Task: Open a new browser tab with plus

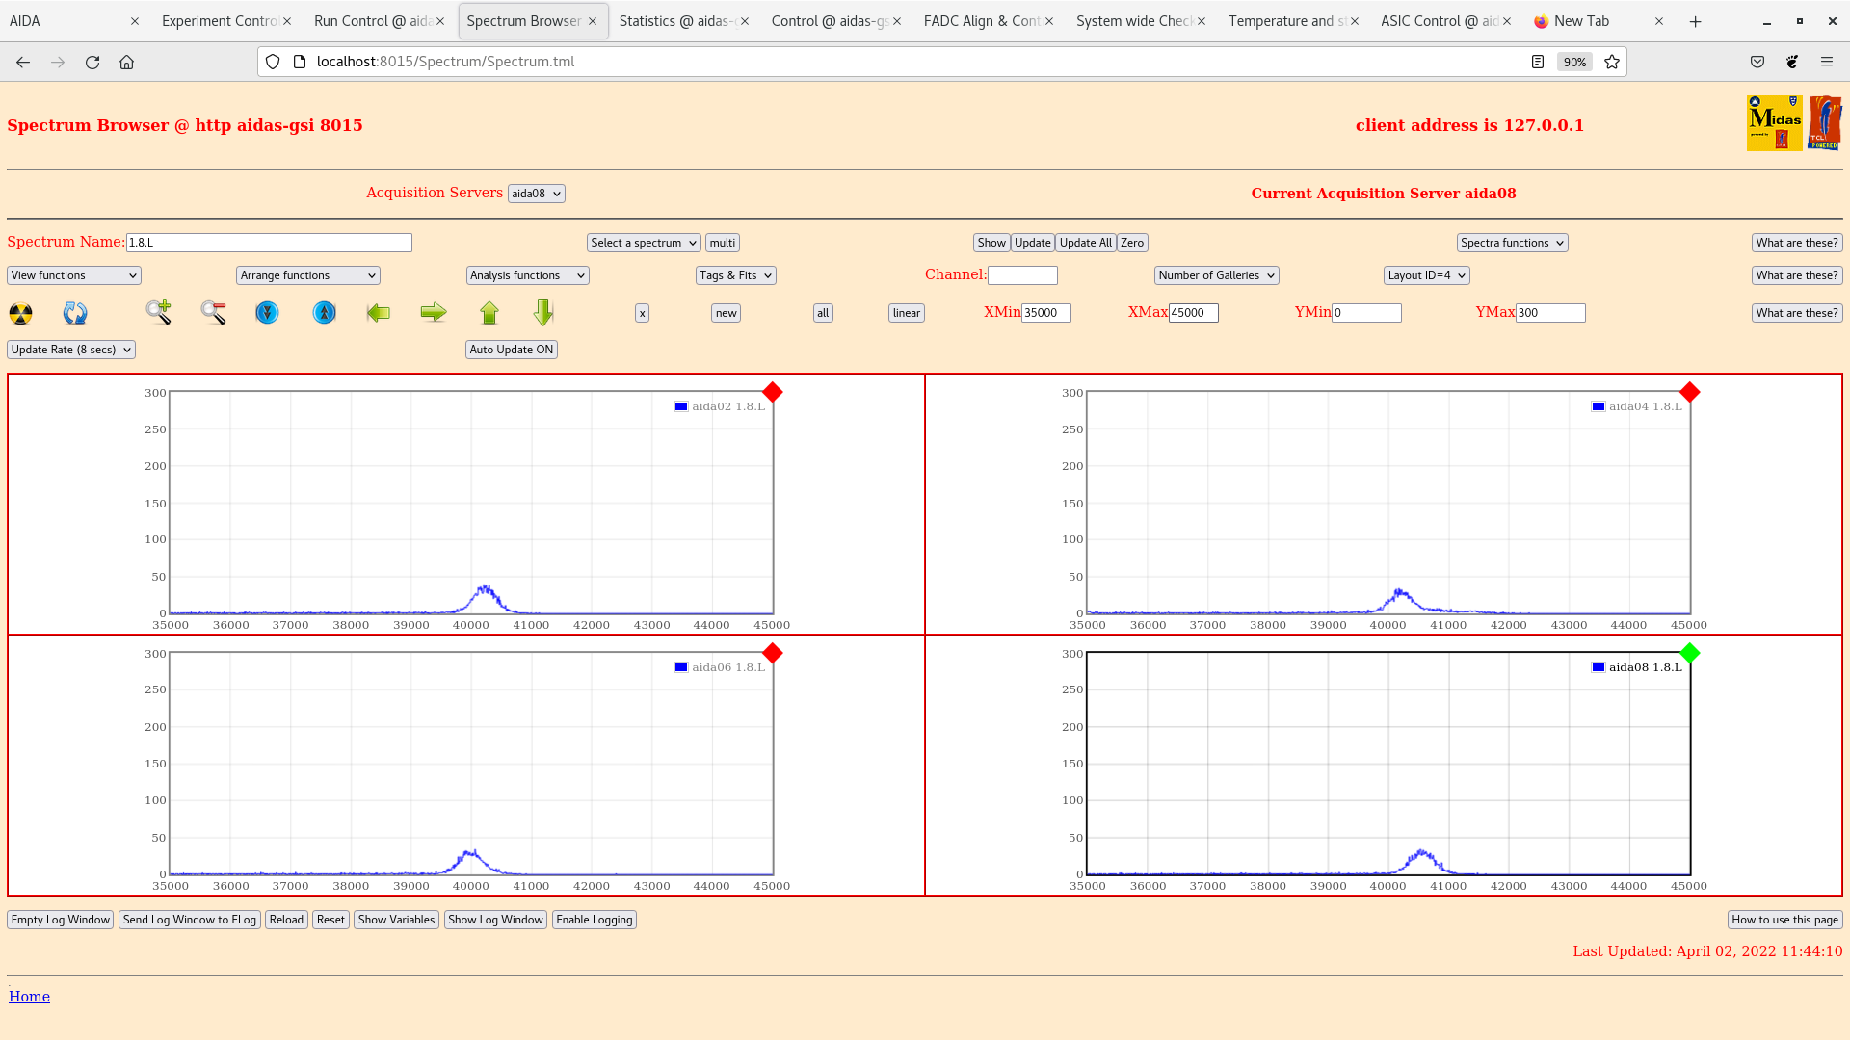Action: click(x=1695, y=21)
